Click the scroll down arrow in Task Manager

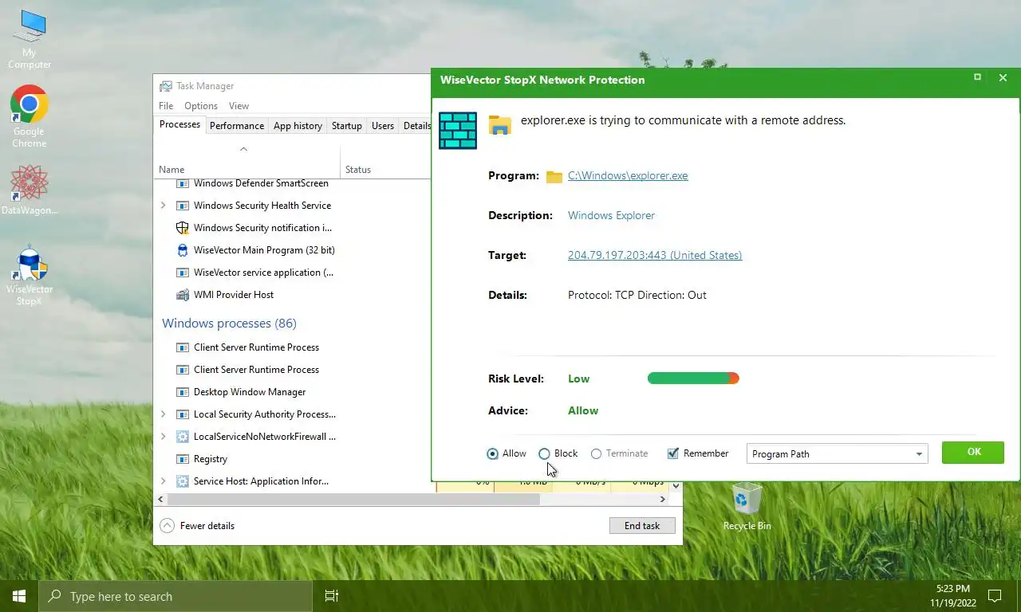coord(676,485)
